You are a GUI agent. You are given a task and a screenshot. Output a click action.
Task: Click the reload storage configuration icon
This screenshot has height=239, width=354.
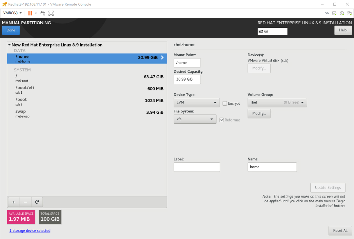(x=37, y=202)
